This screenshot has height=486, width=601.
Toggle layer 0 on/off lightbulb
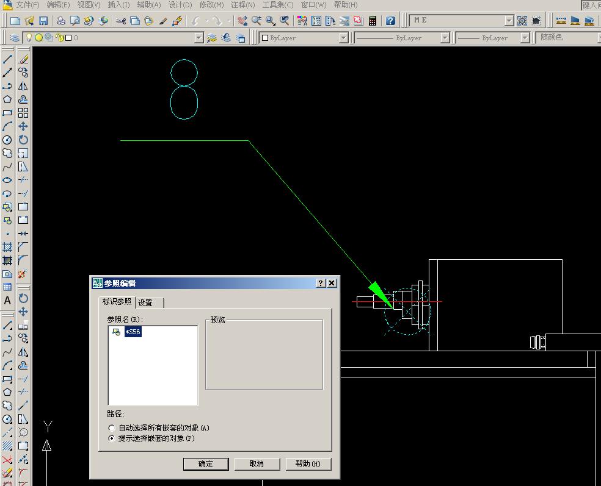tap(29, 38)
